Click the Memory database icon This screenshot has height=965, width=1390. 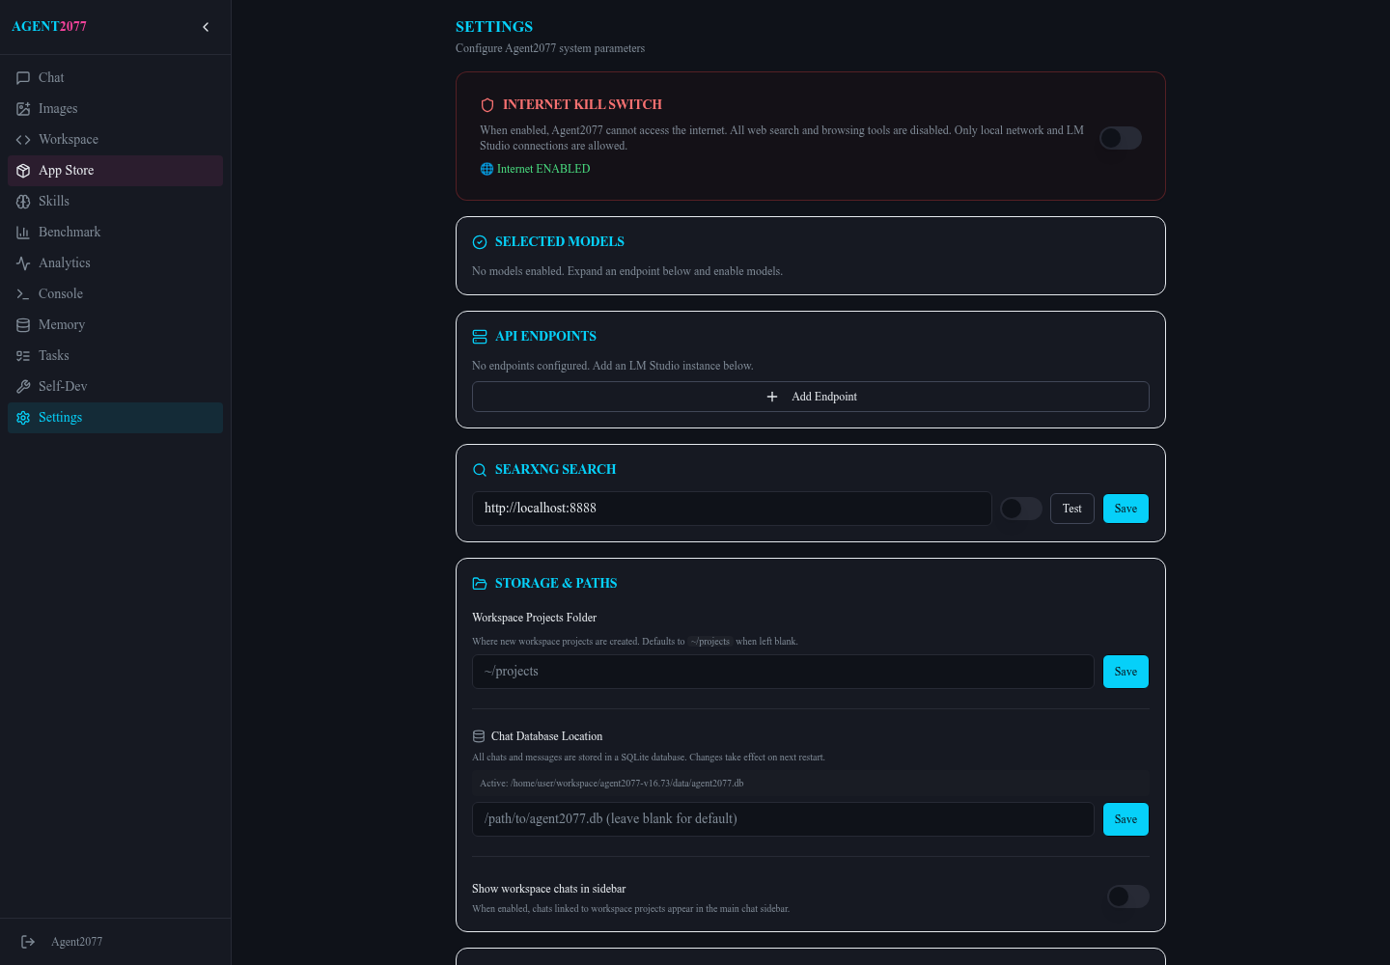(23, 325)
